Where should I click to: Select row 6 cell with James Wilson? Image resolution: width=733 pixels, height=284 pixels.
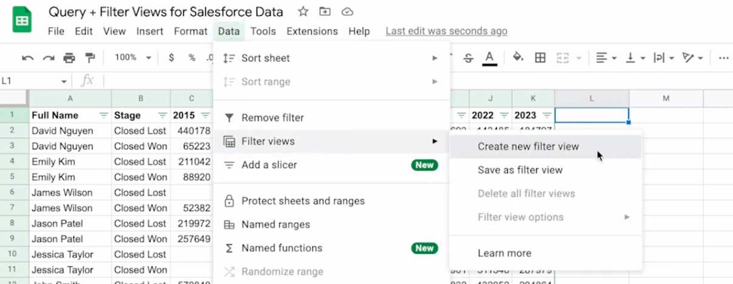[x=70, y=192]
